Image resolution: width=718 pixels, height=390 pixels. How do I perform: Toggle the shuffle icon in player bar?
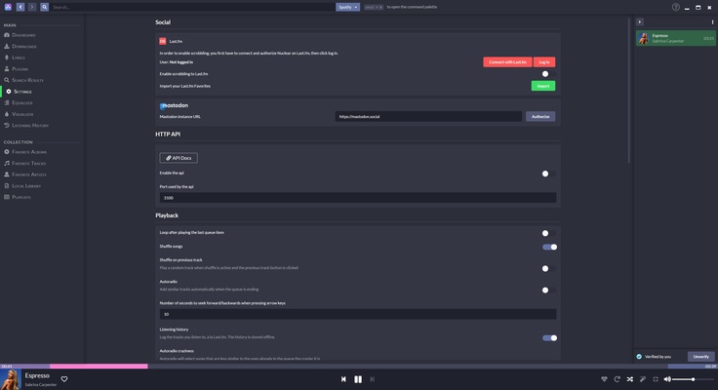click(629, 379)
